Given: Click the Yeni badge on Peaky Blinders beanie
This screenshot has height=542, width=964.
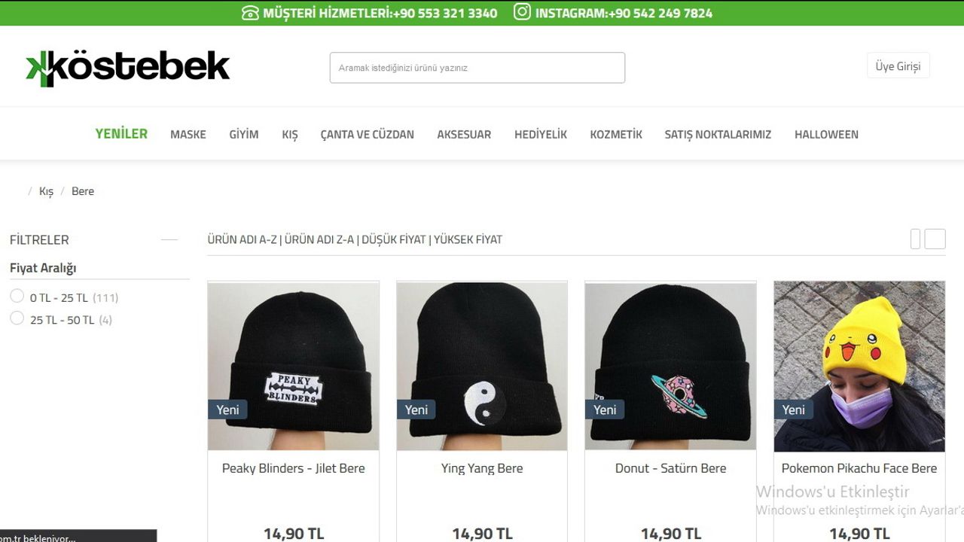Looking at the screenshot, I should 227,410.
